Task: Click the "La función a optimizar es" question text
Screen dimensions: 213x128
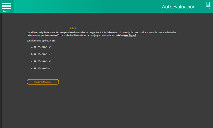Action: pos(41,41)
